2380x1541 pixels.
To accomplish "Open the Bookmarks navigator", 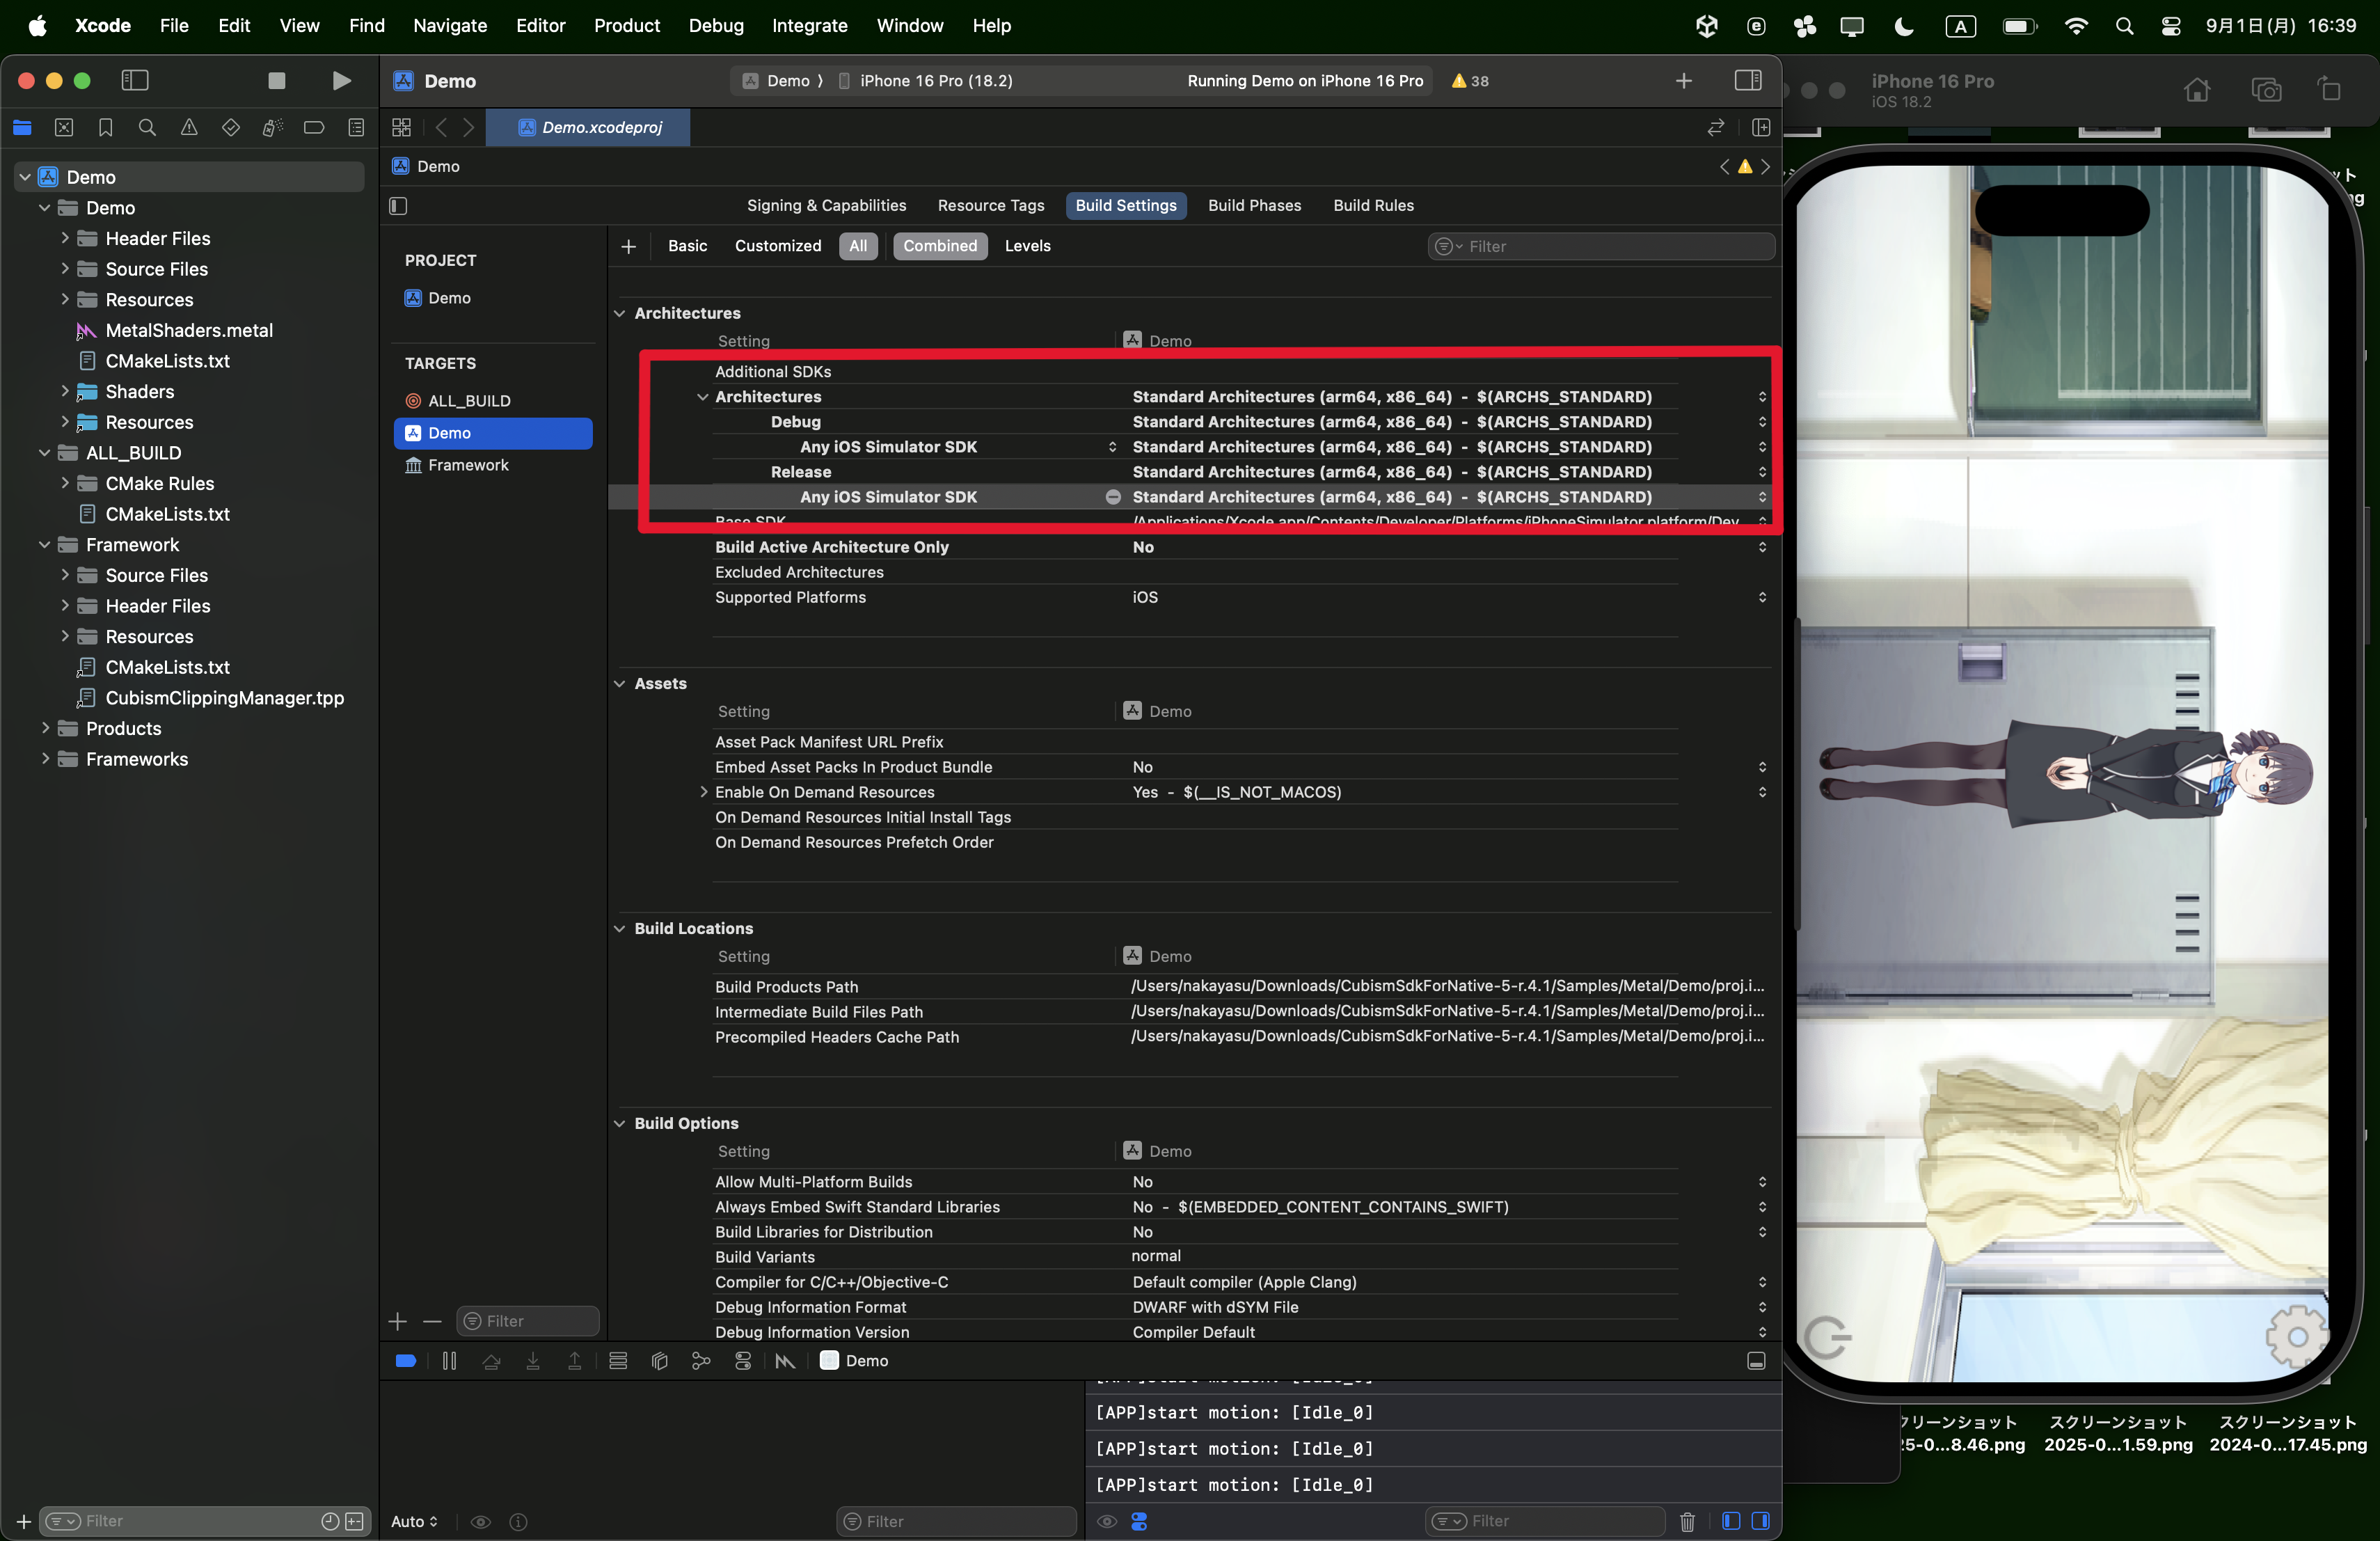I will click(105, 127).
